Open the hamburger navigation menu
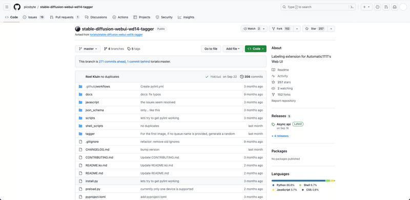The height and width of the screenshot is (200, 410). click(7, 7)
